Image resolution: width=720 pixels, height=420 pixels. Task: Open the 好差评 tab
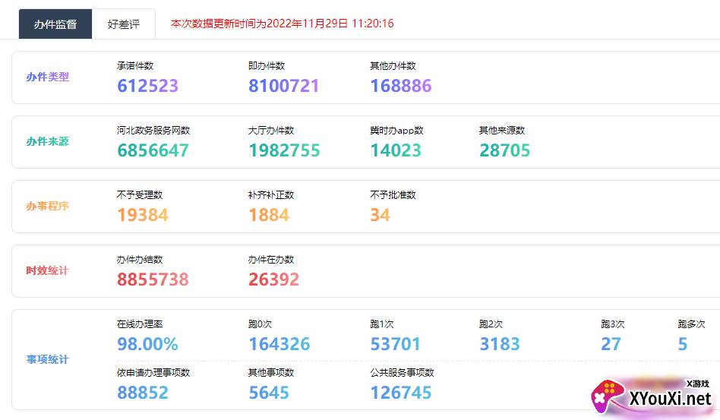(x=124, y=24)
